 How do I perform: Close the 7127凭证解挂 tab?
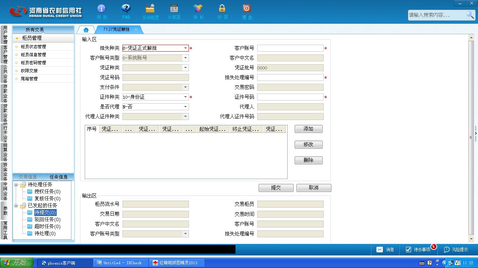pyautogui.click(x=136, y=30)
